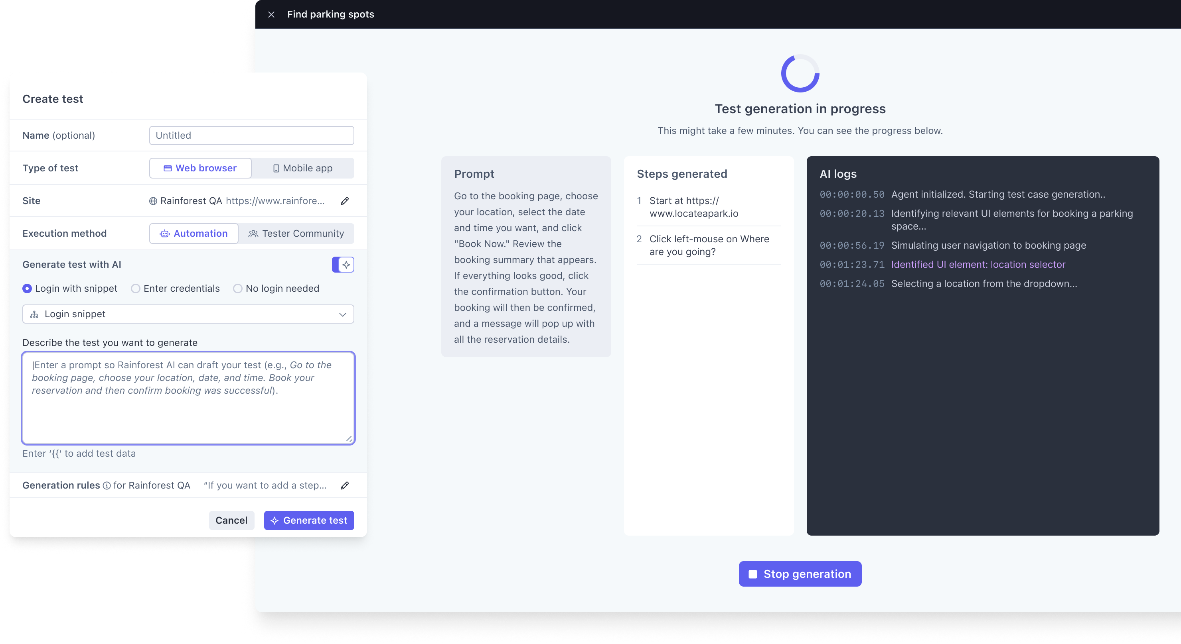The width and height of the screenshot is (1181, 644).
Task: Choose the No login needed radio option
Action: pyautogui.click(x=237, y=289)
